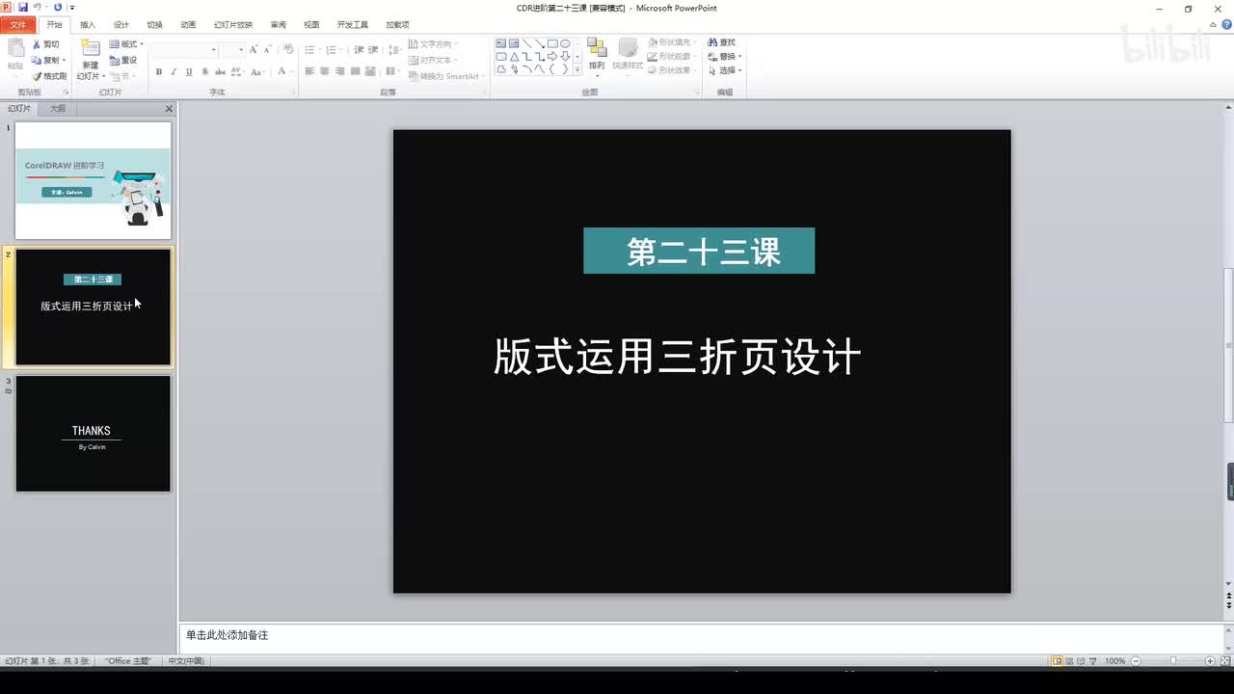Adjust the zoom slider handle

coord(1173,661)
